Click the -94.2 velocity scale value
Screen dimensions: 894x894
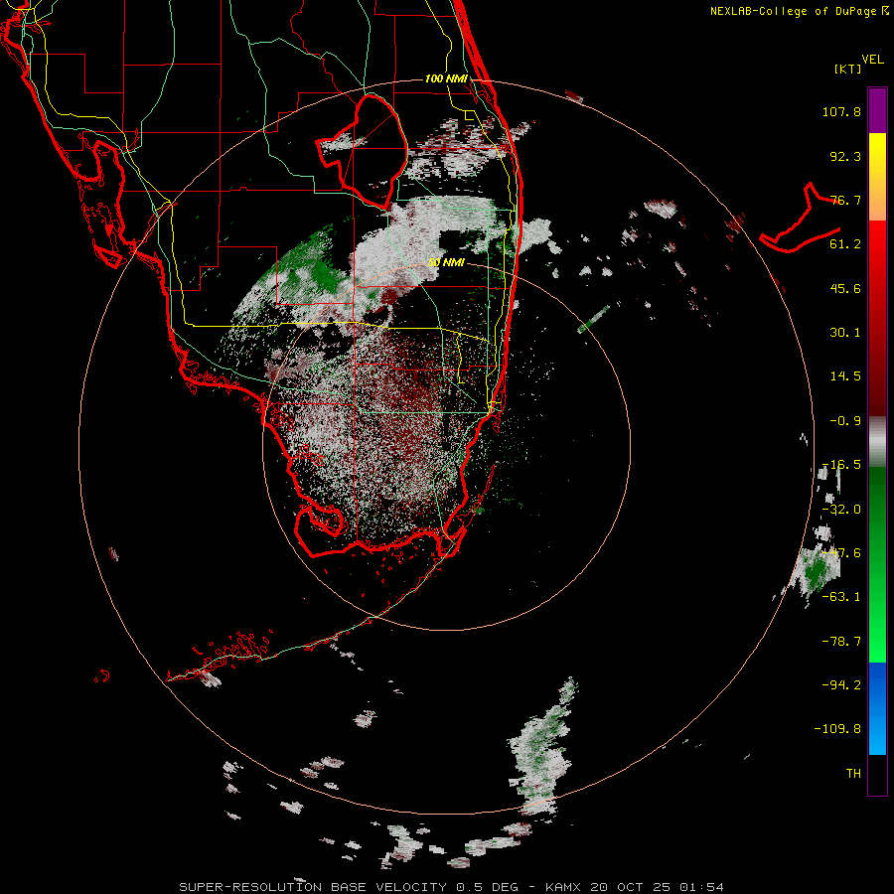coord(841,685)
